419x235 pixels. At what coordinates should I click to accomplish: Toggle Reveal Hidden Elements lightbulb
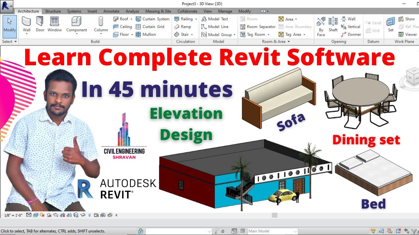(x=90, y=215)
